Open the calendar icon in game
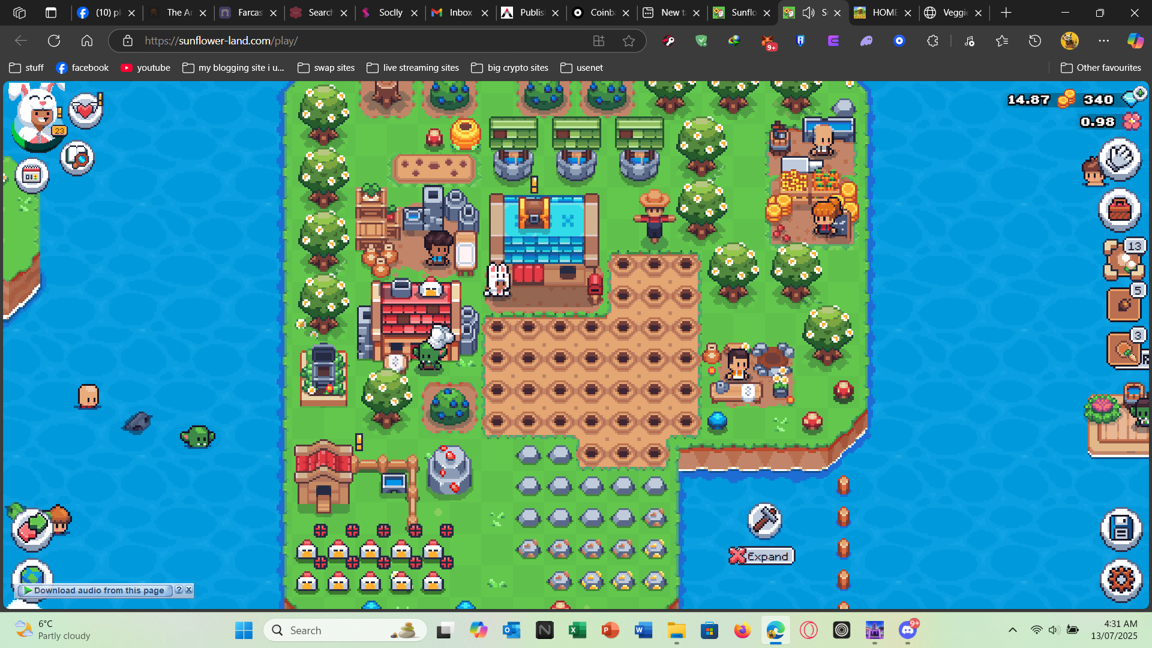The image size is (1152, 648). click(x=31, y=176)
